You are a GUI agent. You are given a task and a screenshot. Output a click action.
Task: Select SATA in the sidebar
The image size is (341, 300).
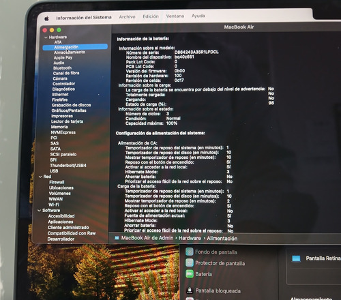(55, 149)
